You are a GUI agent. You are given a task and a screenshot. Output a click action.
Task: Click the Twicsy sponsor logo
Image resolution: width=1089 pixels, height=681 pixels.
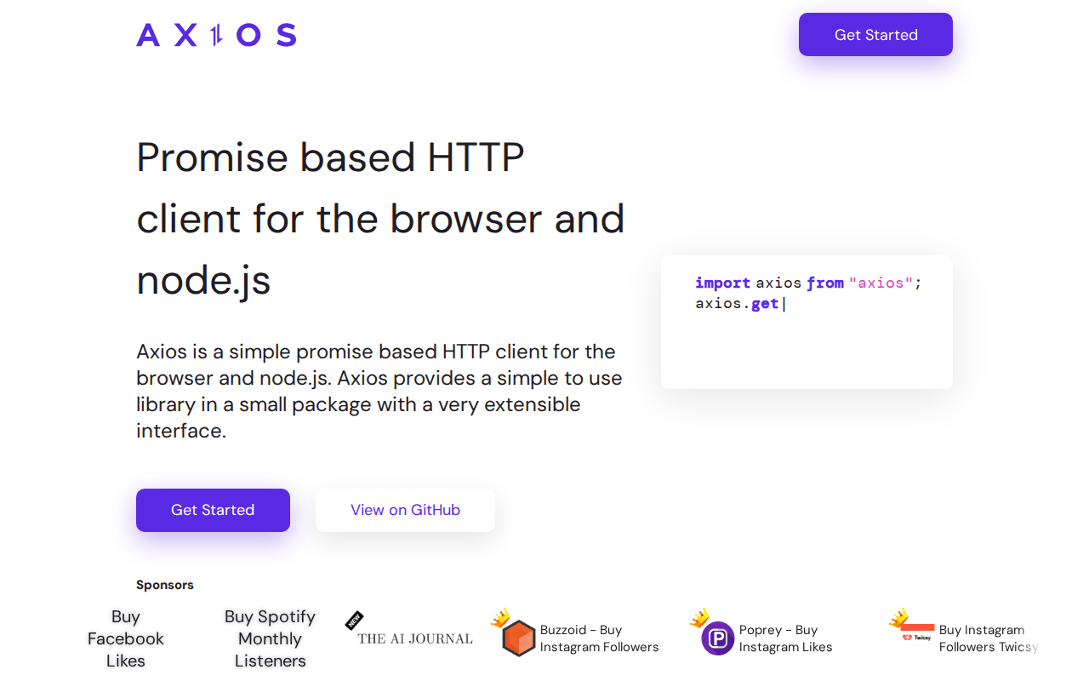(x=917, y=634)
